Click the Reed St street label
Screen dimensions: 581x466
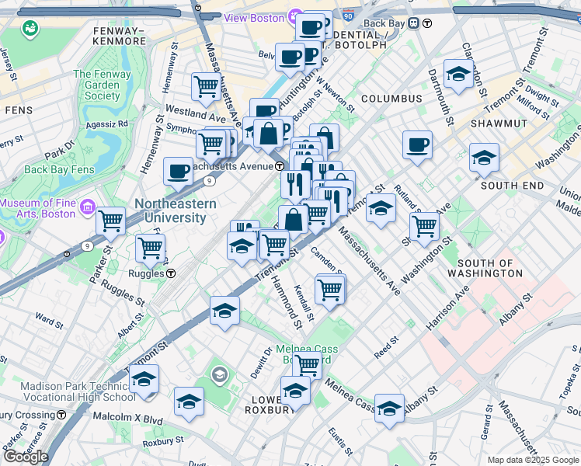386,347
